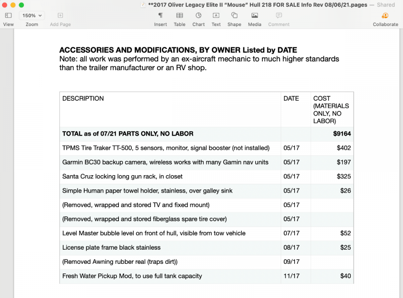This screenshot has width=403, height=298.
Task: Select the Garmin BC30 backup camera cell
Action: (x=165, y=162)
